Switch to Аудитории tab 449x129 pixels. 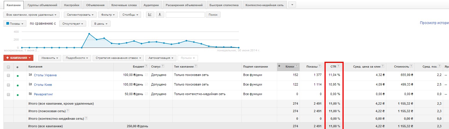click(x=151, y=5)
